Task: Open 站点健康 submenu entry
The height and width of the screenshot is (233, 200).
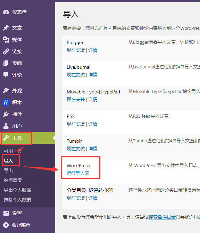Action: 13,180
